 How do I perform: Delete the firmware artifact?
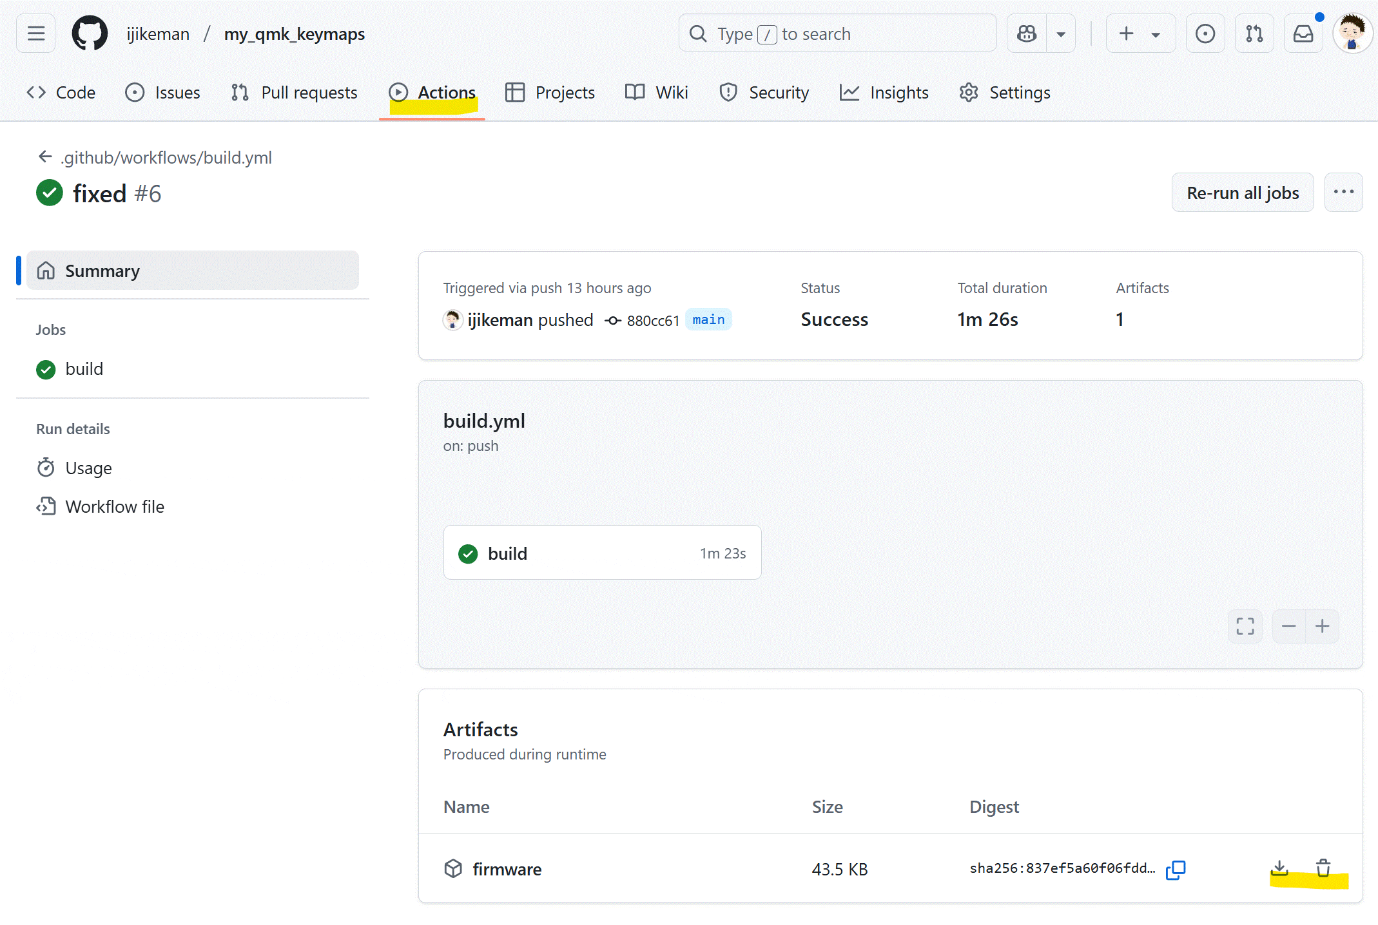1325,868
